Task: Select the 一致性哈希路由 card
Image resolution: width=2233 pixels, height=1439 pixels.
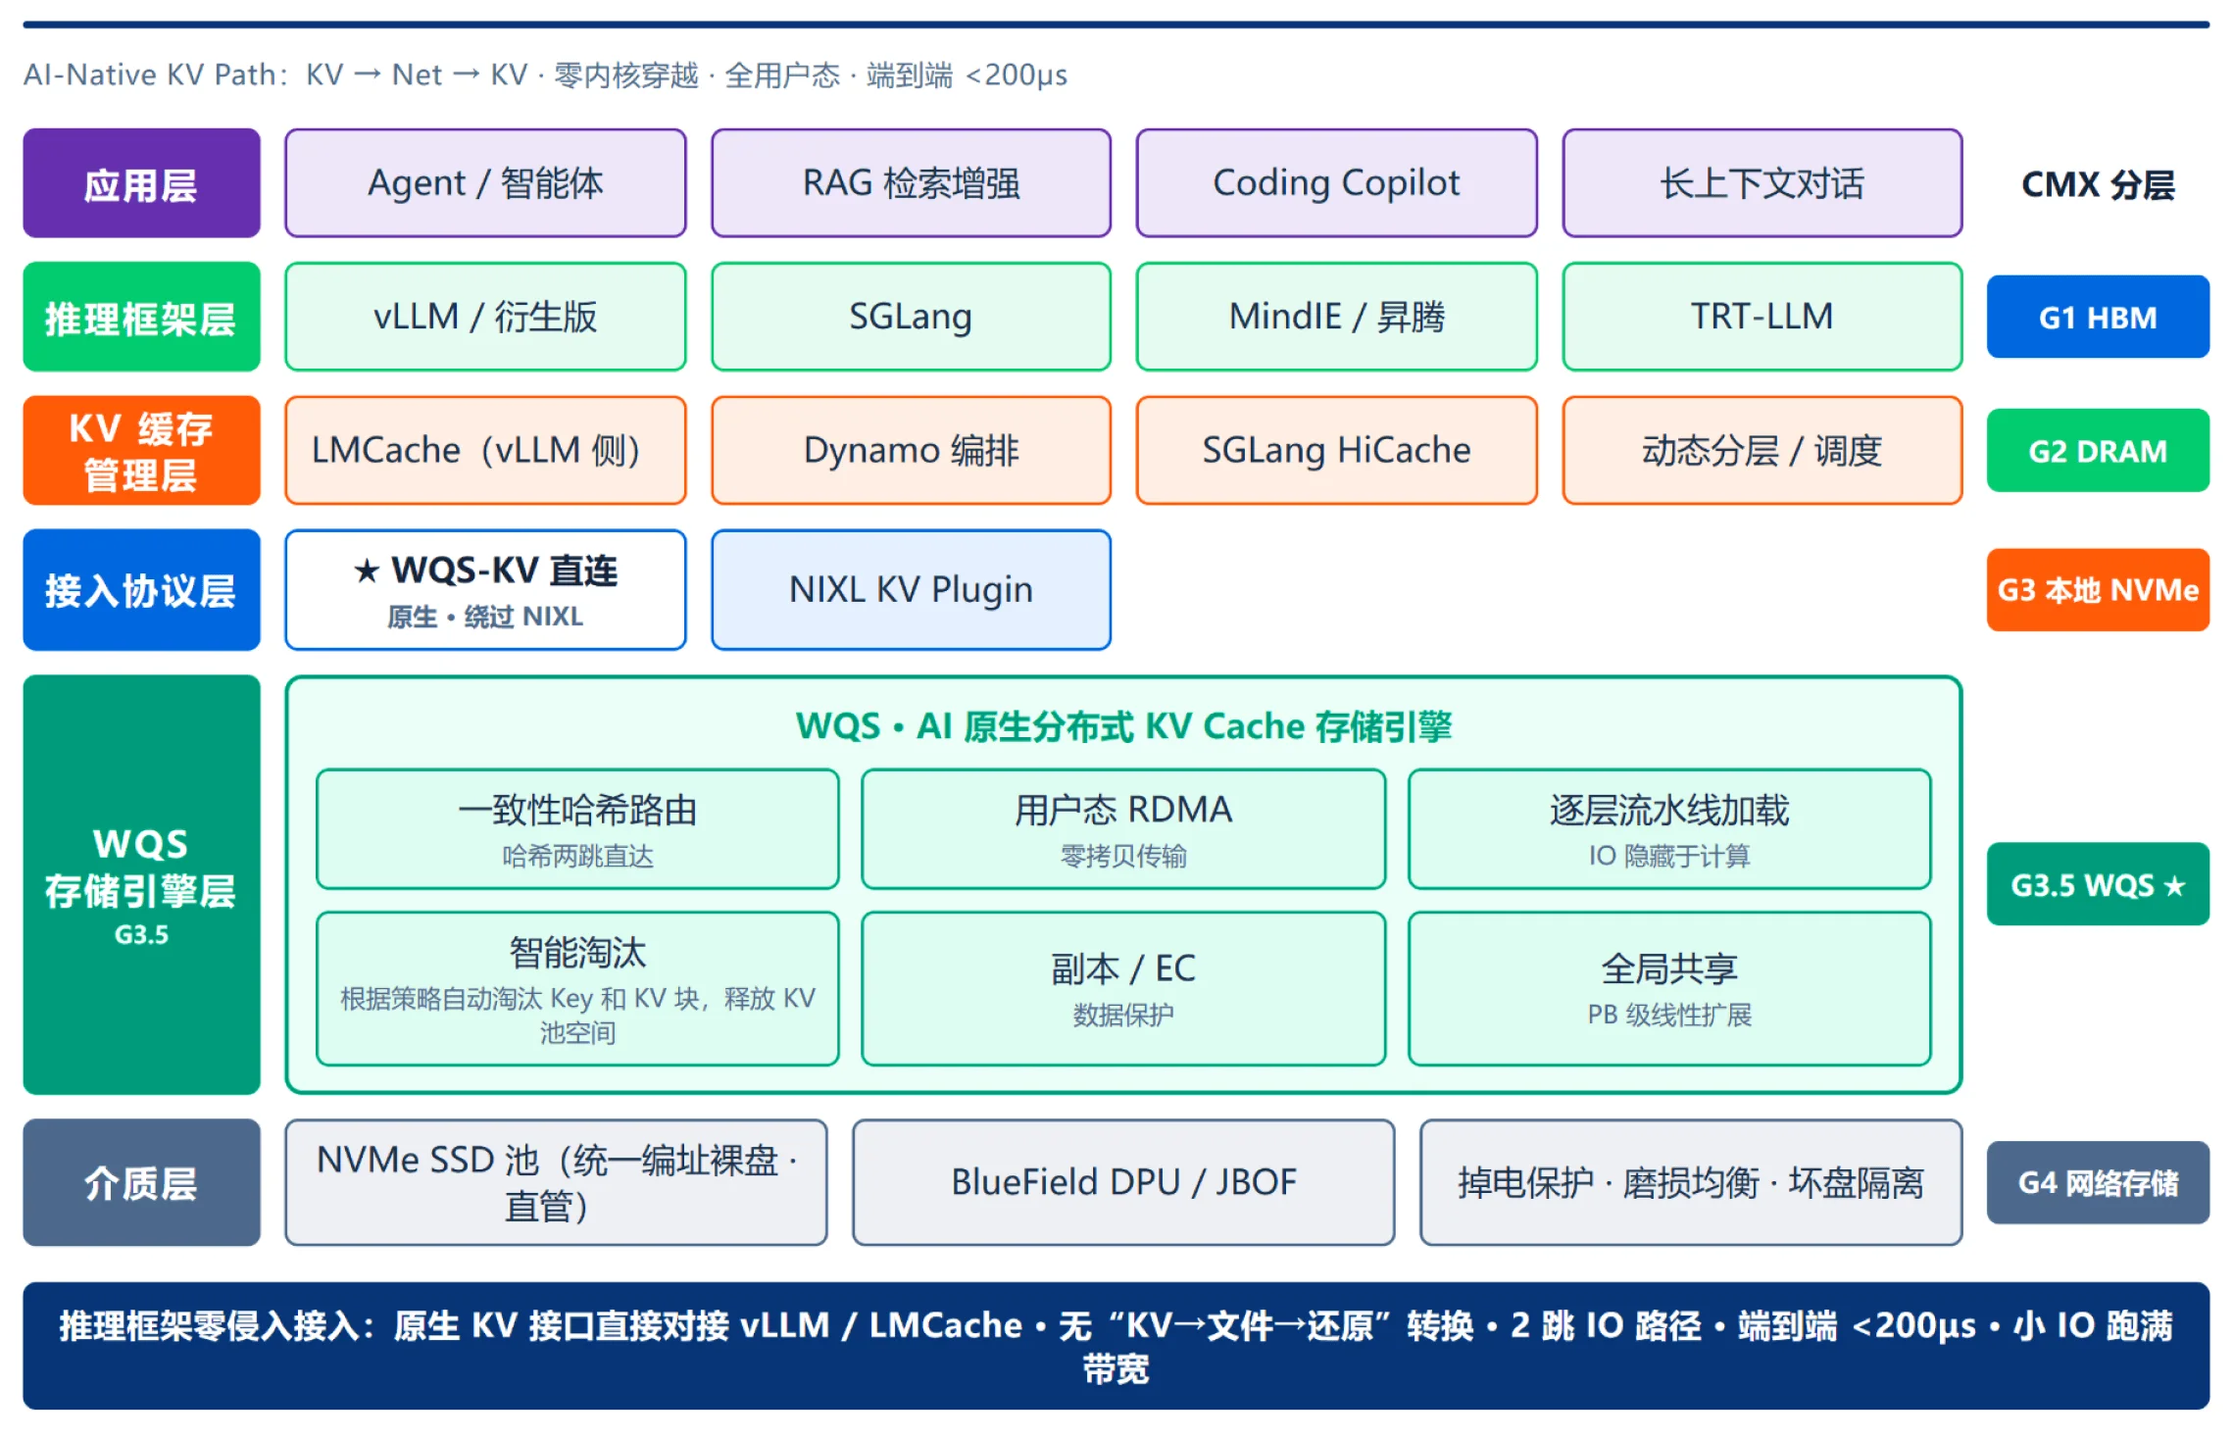Action: 577,829
